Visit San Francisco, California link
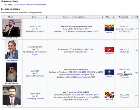The width and height of the screenshot is (140, 110). pyautogui.click(x=35, y=31)
